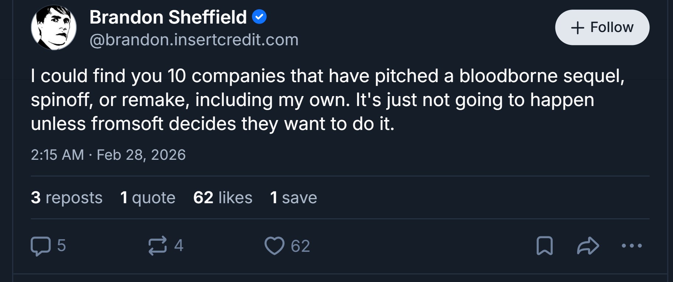The image size is (673, 282).
Task: Click the repost count number 4
Action: tap(179, 246)
